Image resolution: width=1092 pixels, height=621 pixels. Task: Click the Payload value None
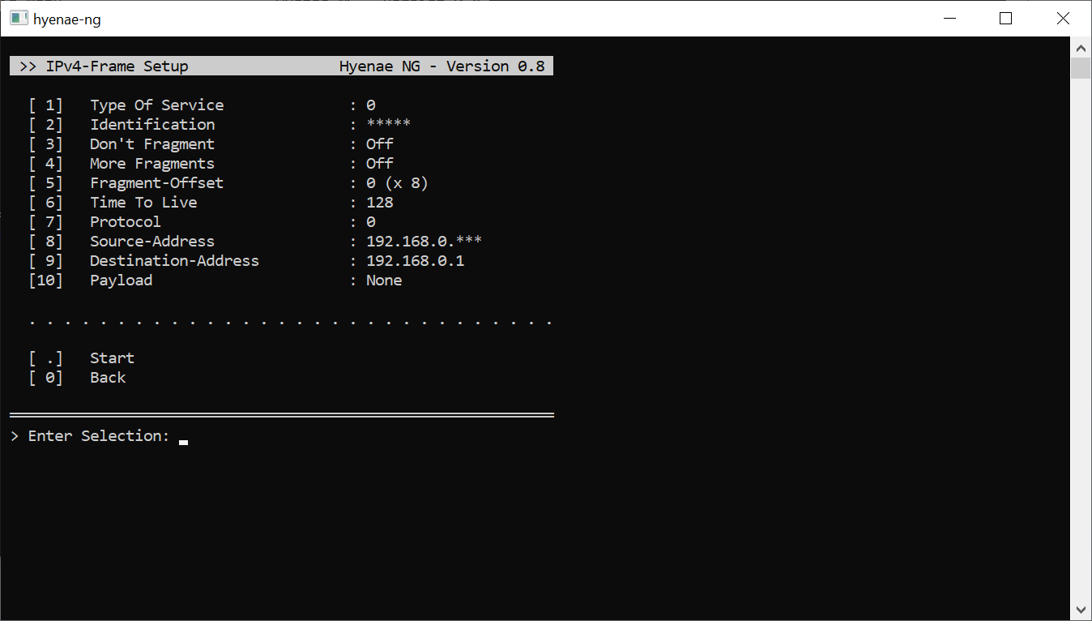click(384, 281)
